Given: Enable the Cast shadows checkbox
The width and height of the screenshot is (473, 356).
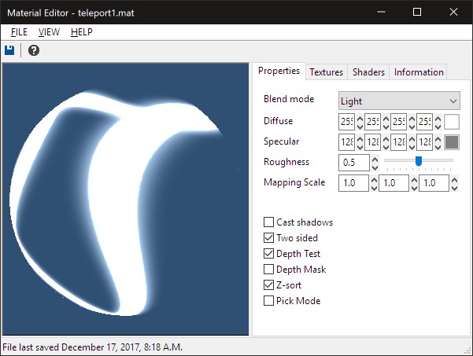Looking at the screenshot, I should (x=269, y=222).
